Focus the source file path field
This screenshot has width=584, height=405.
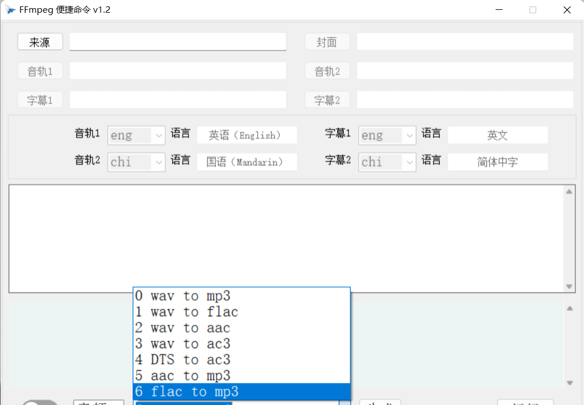point(177,42)
